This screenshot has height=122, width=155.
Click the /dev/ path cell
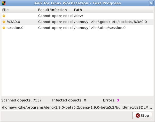79,16
